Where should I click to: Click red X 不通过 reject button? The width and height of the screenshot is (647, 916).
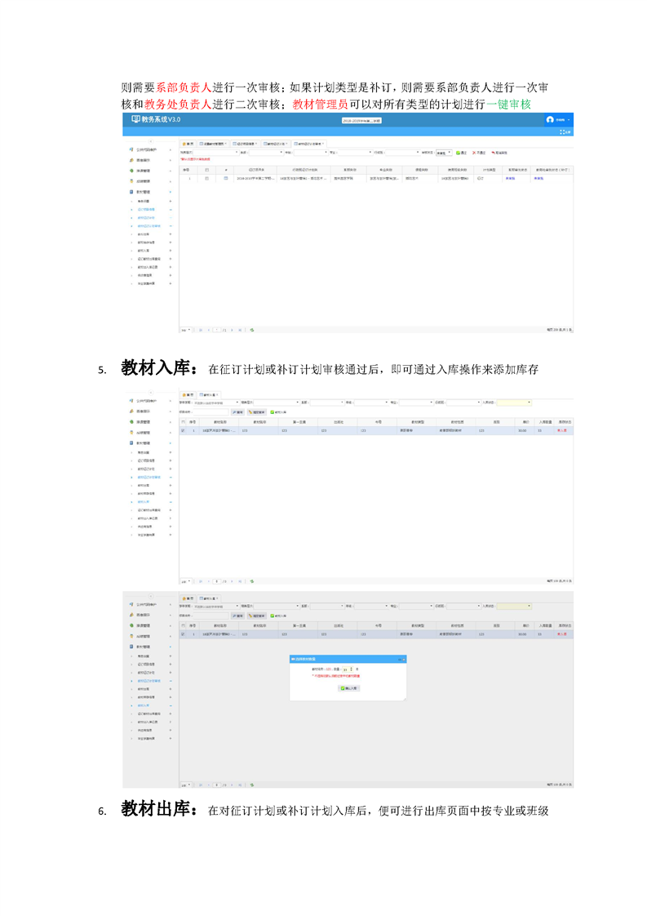click(479, 153)
